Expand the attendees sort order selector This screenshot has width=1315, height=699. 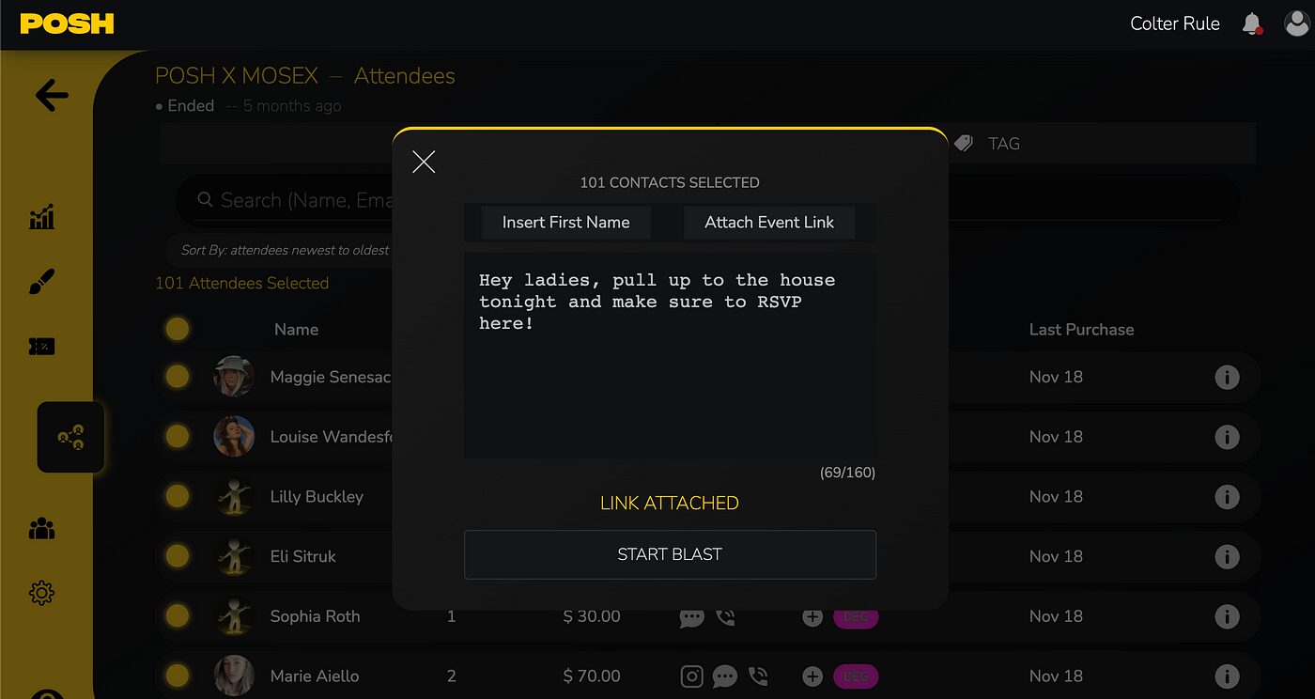coord(282,250)
